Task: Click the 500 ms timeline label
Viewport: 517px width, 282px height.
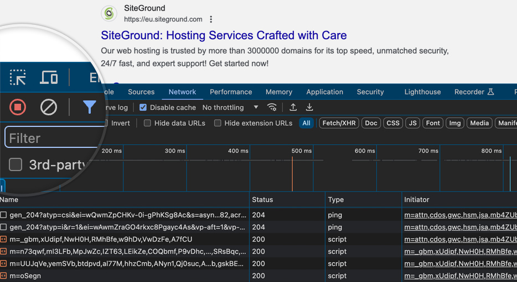Action: point(301,151)
